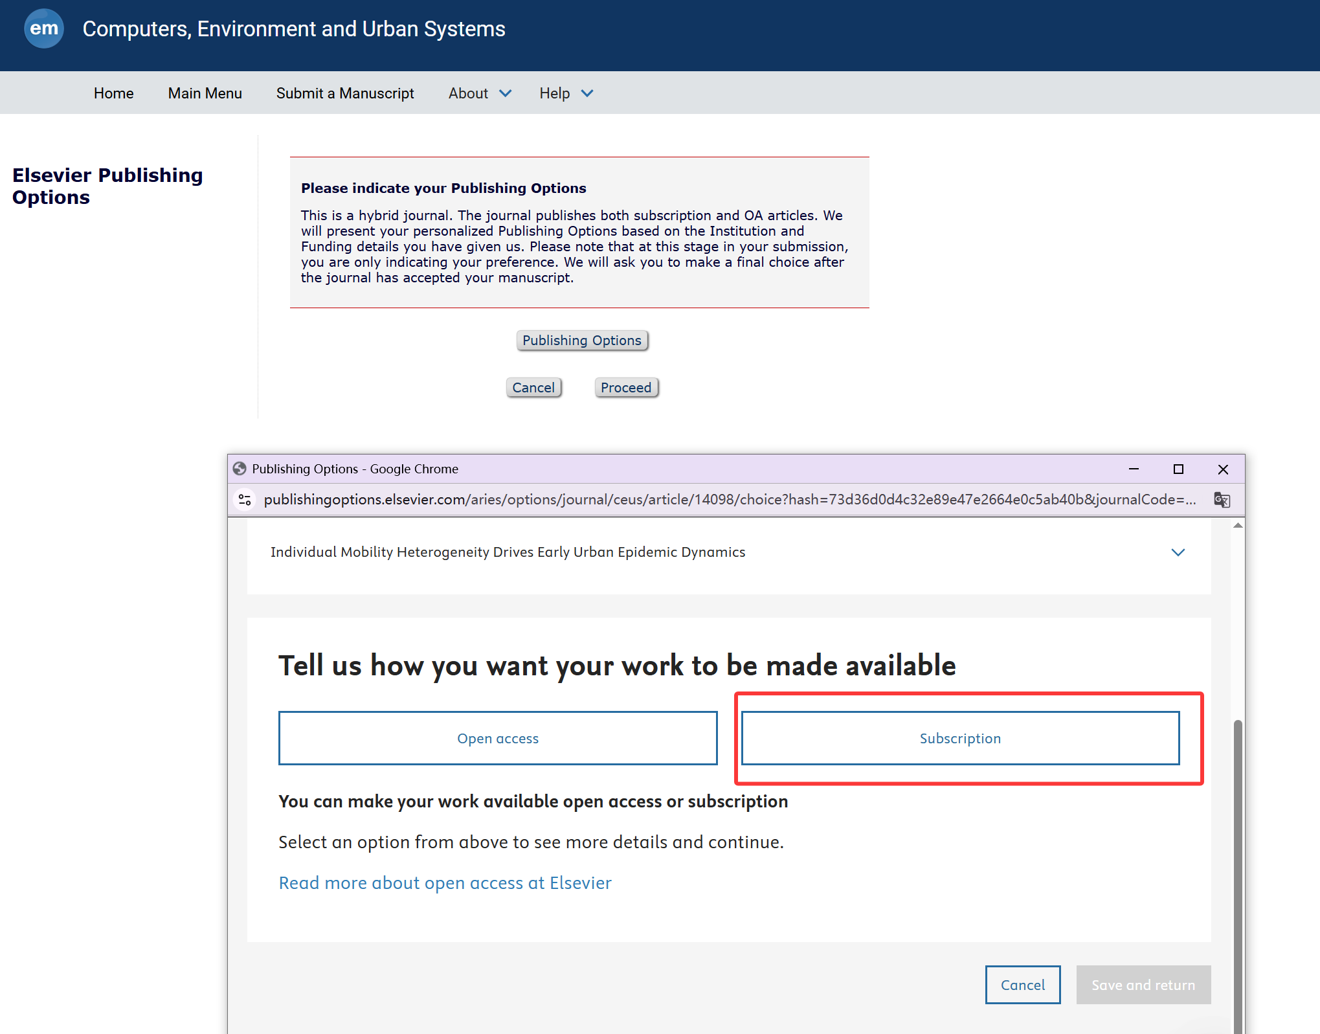Image resolution: width=1320 pixels, height=1034 pixels.
Task: Select the Open access option
Action: 497,738
